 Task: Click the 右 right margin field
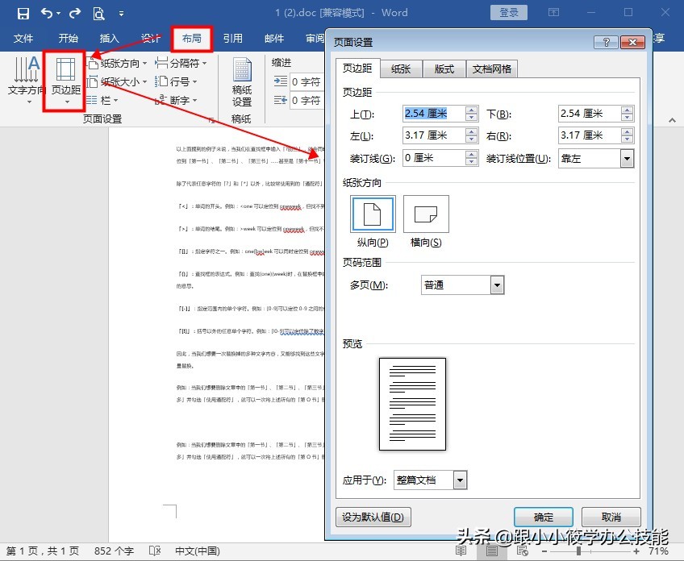click(590, 135)
